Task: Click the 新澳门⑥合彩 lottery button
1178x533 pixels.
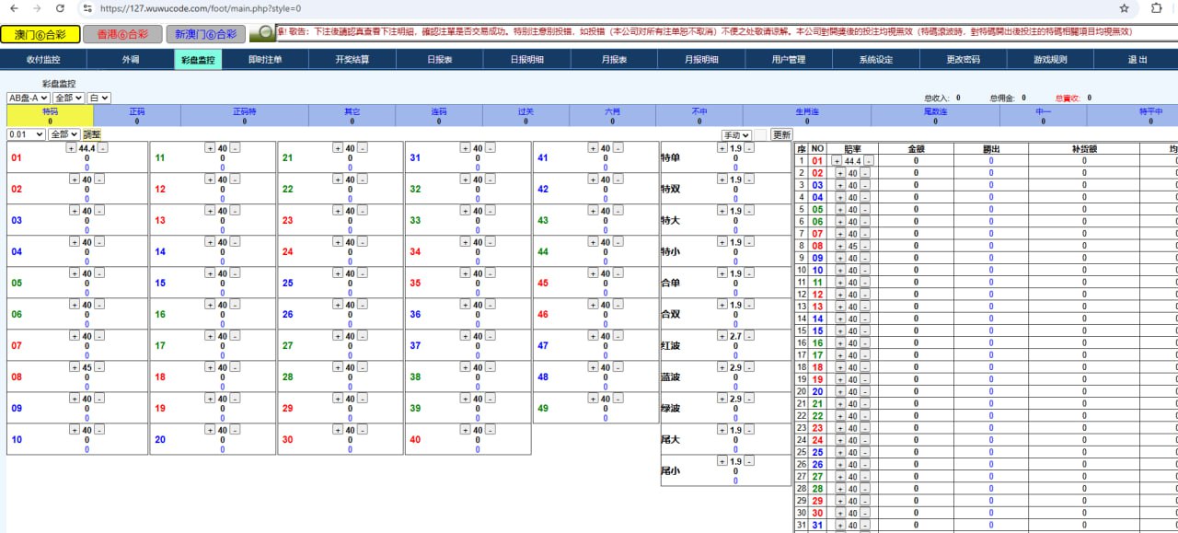Action: [205, 34]
